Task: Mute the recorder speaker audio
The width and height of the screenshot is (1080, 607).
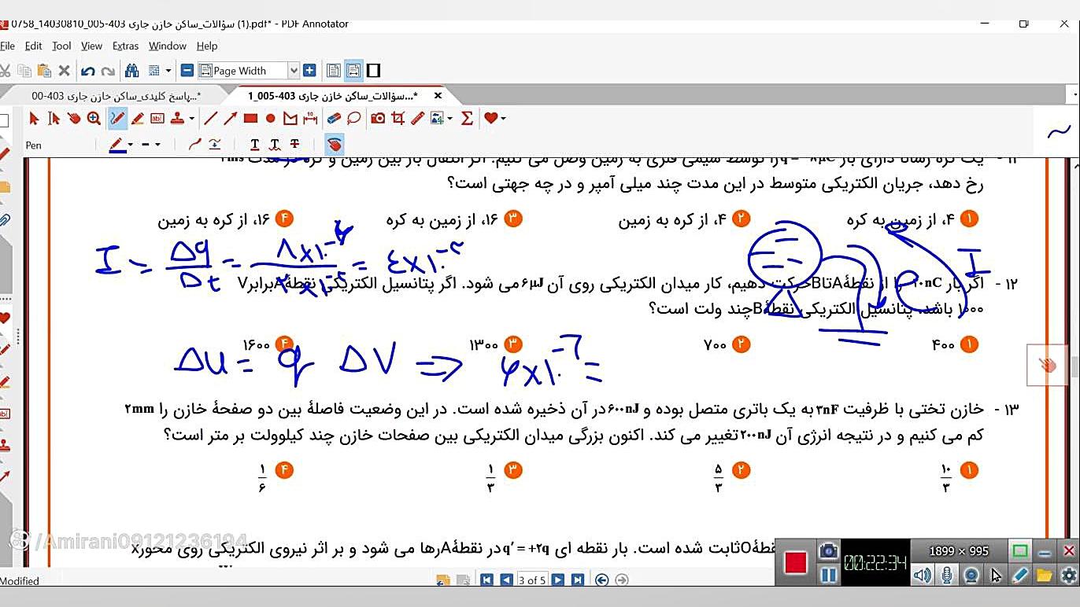Action: (922, 576)
